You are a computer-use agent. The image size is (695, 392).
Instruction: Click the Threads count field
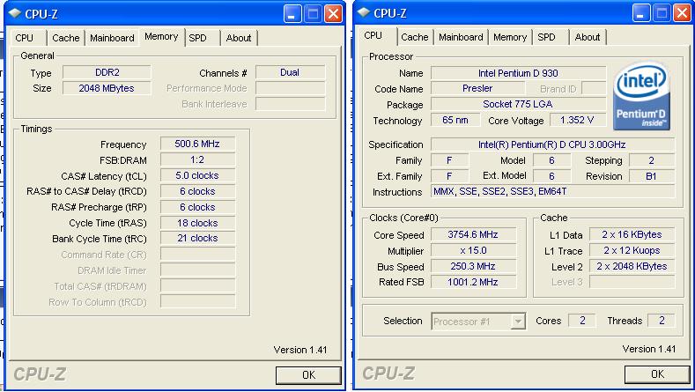pos(662,321)
